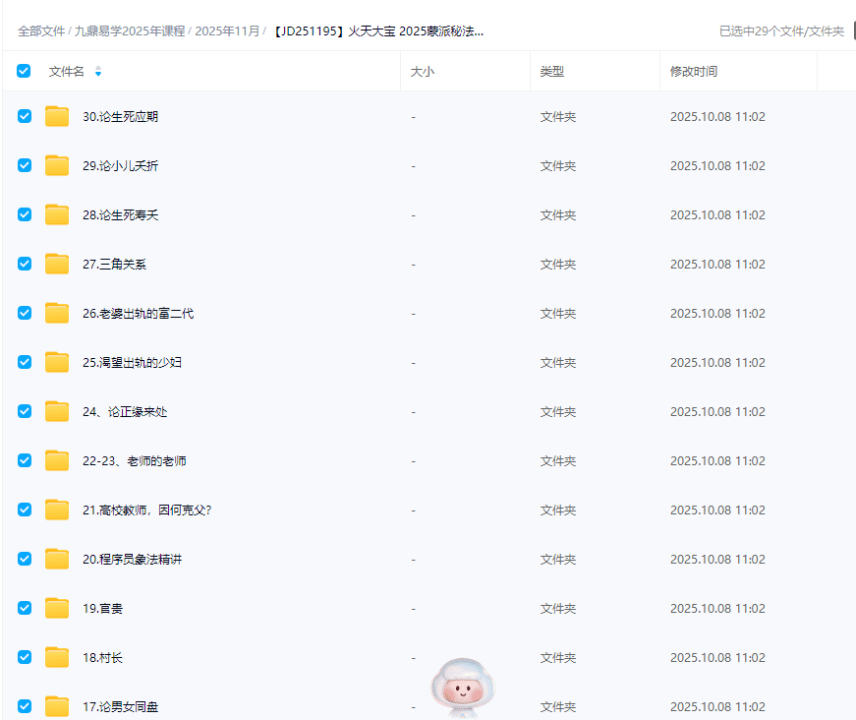This screenshot has height=720, width=856.
Task: Sort by the 大小 column header
Action: (x=422, y=72)
